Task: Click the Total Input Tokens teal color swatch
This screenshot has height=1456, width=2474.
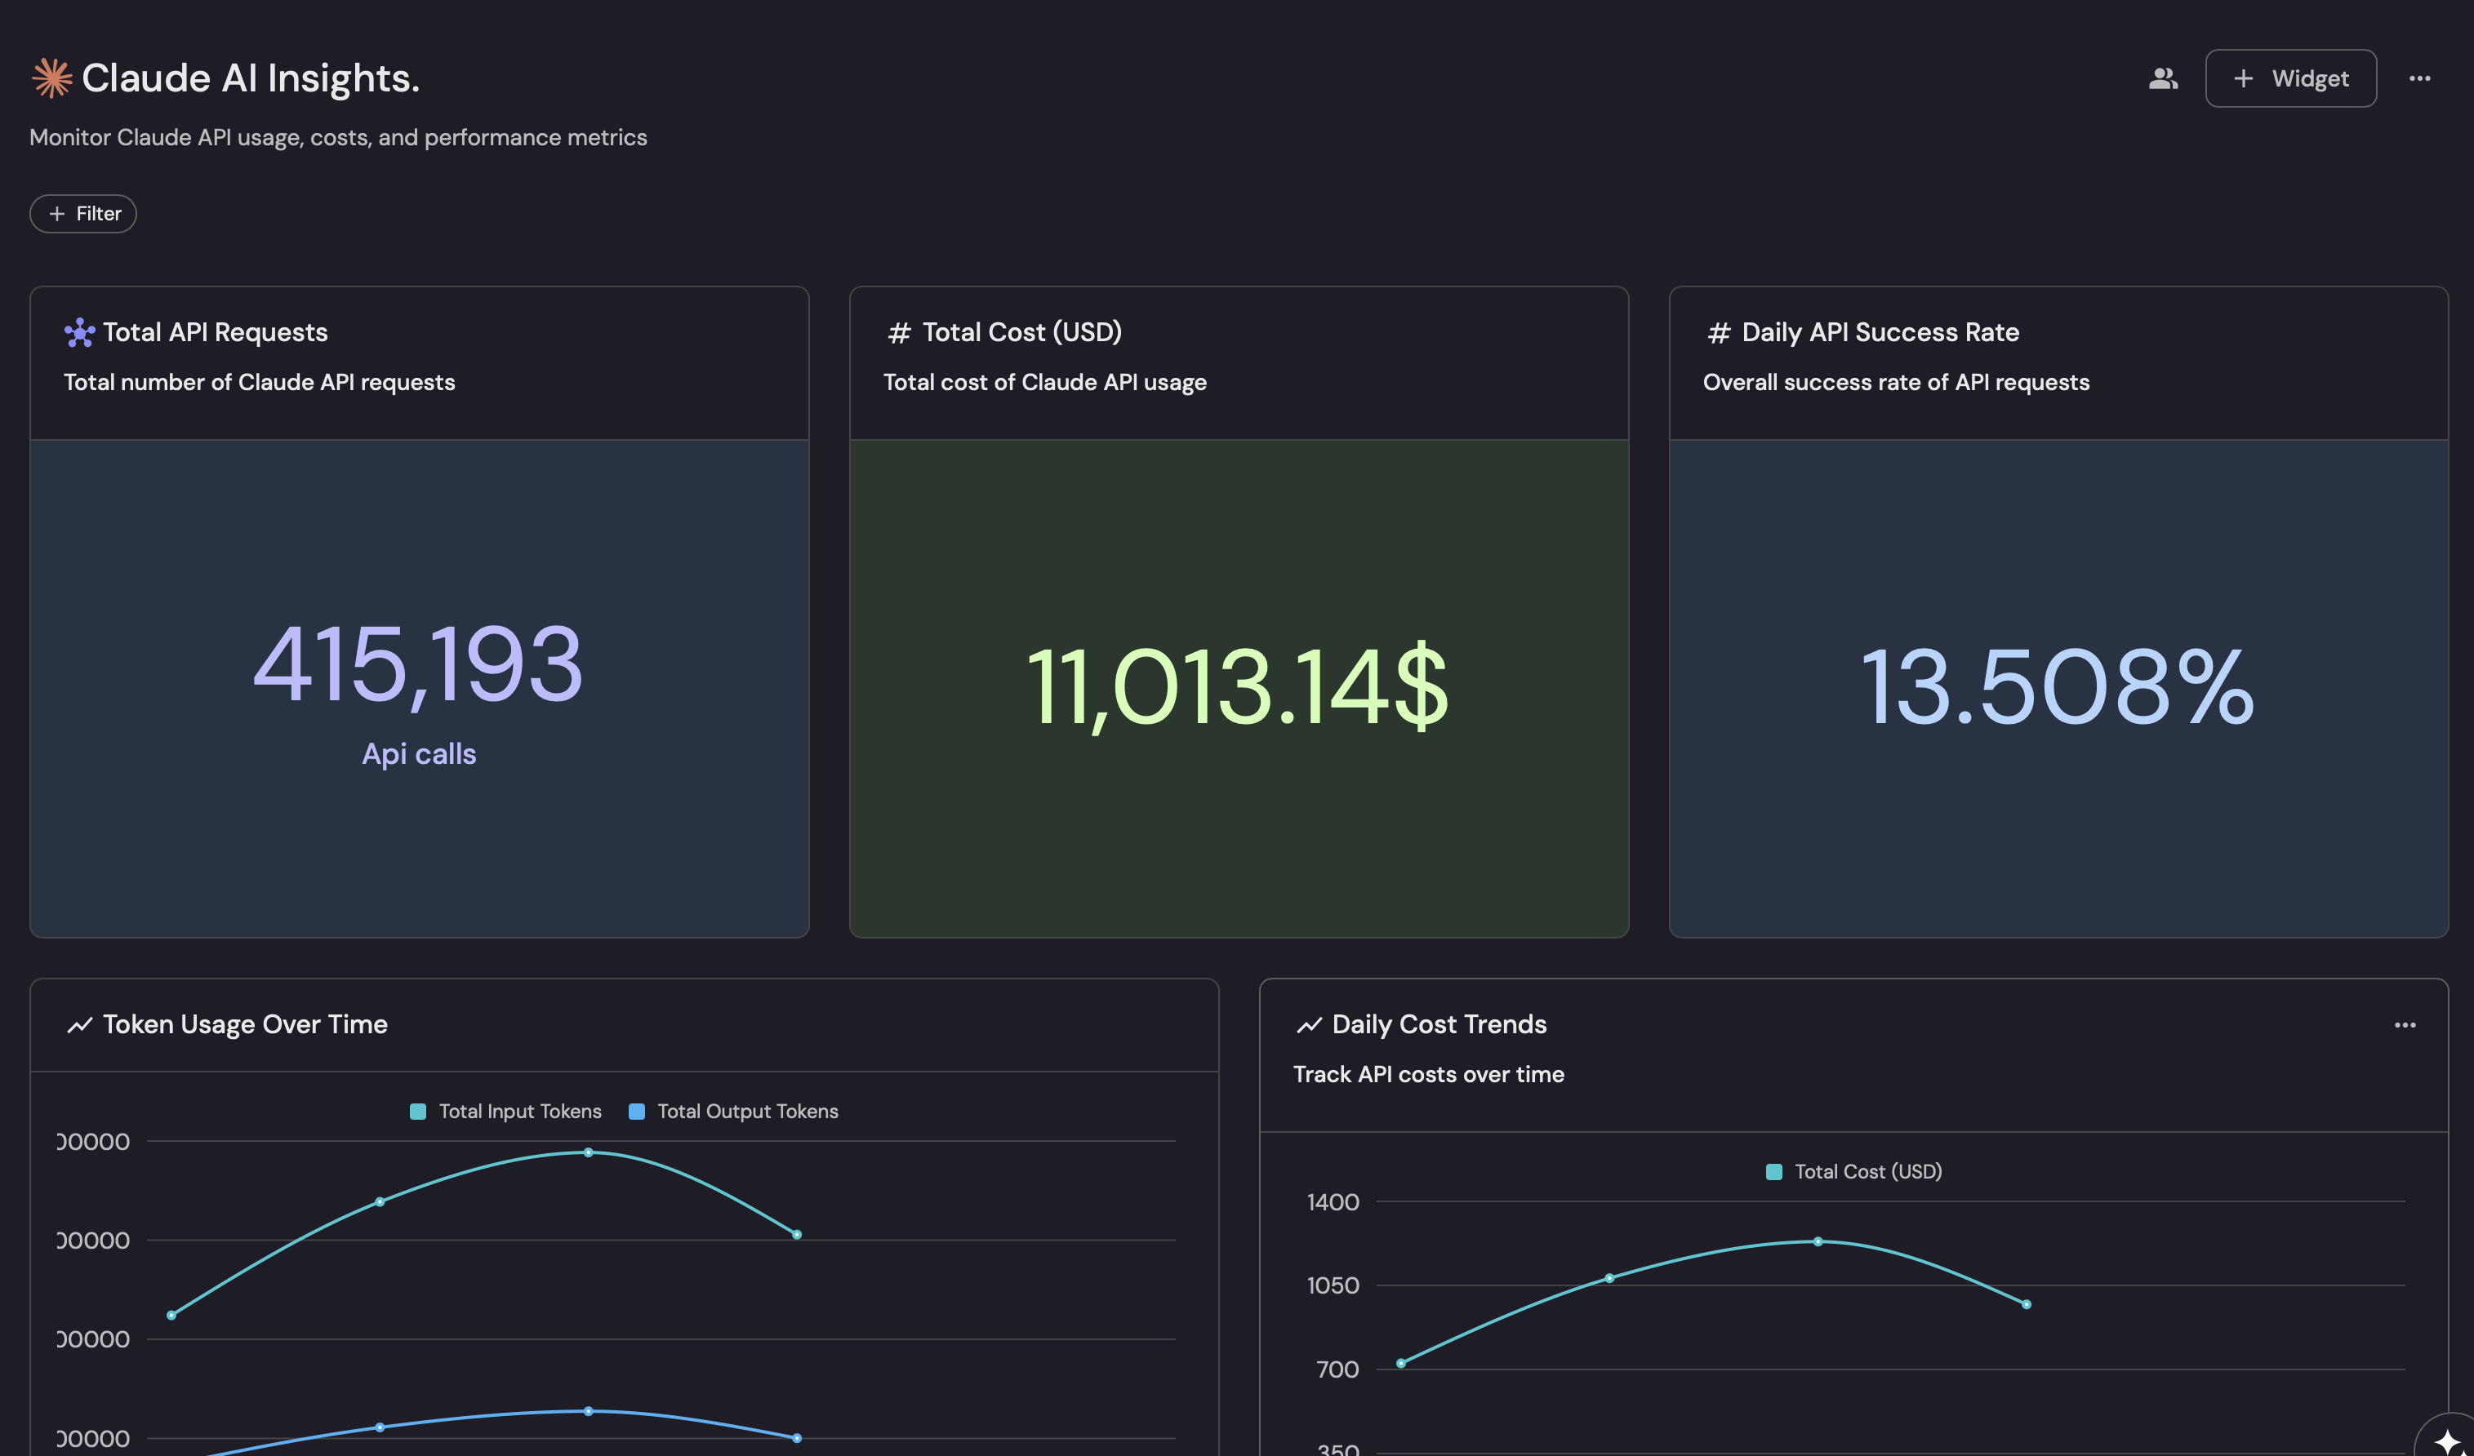Action: 418,1112
